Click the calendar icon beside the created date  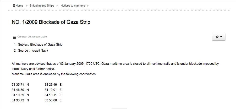15,37
